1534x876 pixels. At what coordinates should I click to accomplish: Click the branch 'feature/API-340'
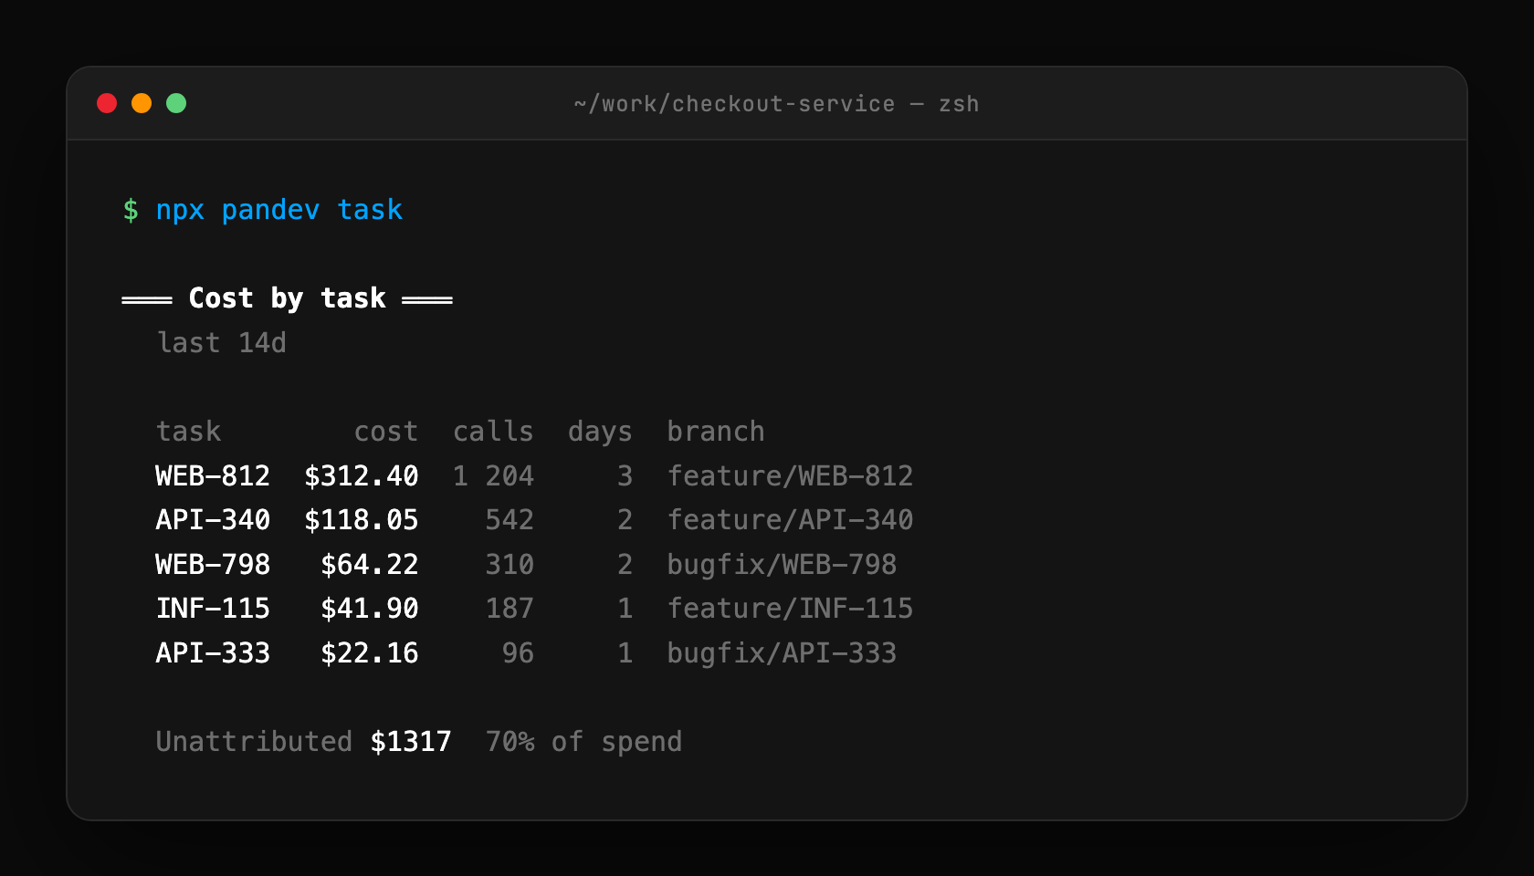click(x=790, y=520)
